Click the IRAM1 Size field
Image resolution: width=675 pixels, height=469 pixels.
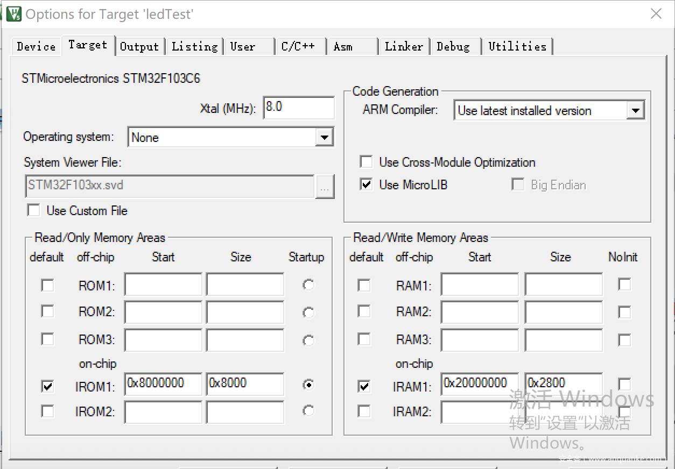click(x=562, y=384)
